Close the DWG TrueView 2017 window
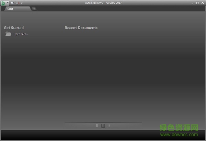The width and height of the screenshot is (206, 141). [203, 3]
